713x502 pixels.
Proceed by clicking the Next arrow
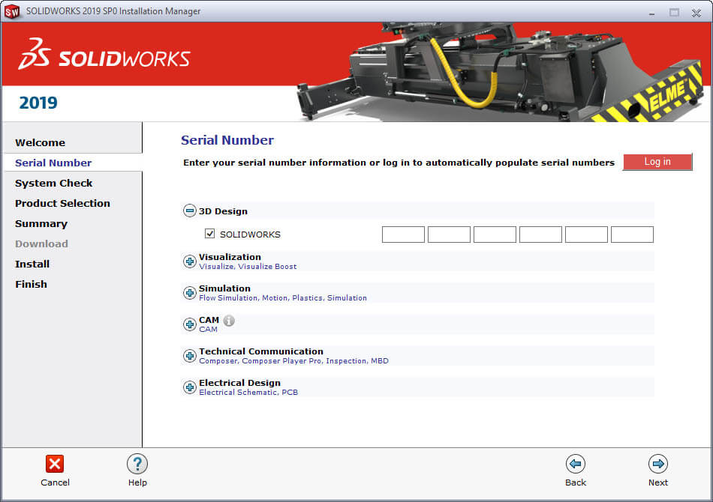coord(658,463)
